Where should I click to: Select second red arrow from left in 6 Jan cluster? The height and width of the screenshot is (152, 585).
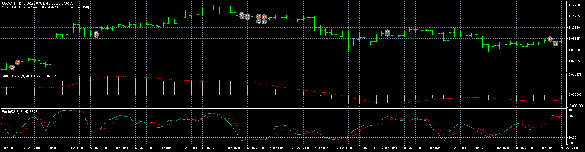[x=247, y=16]
